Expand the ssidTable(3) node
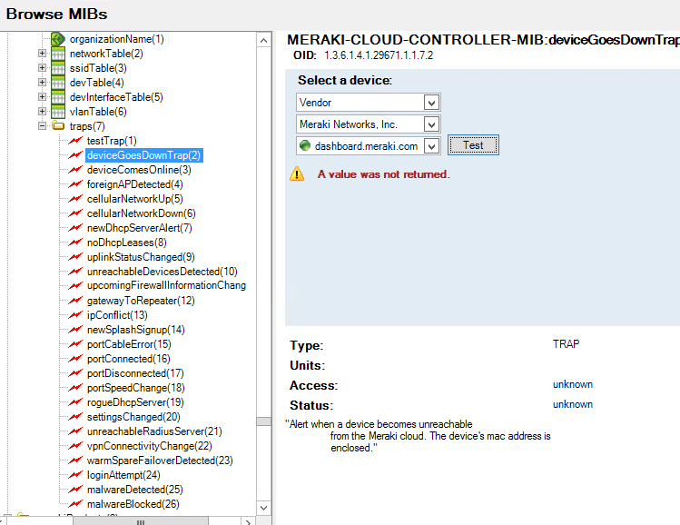680x525 pixels. (x=42, y=68)
